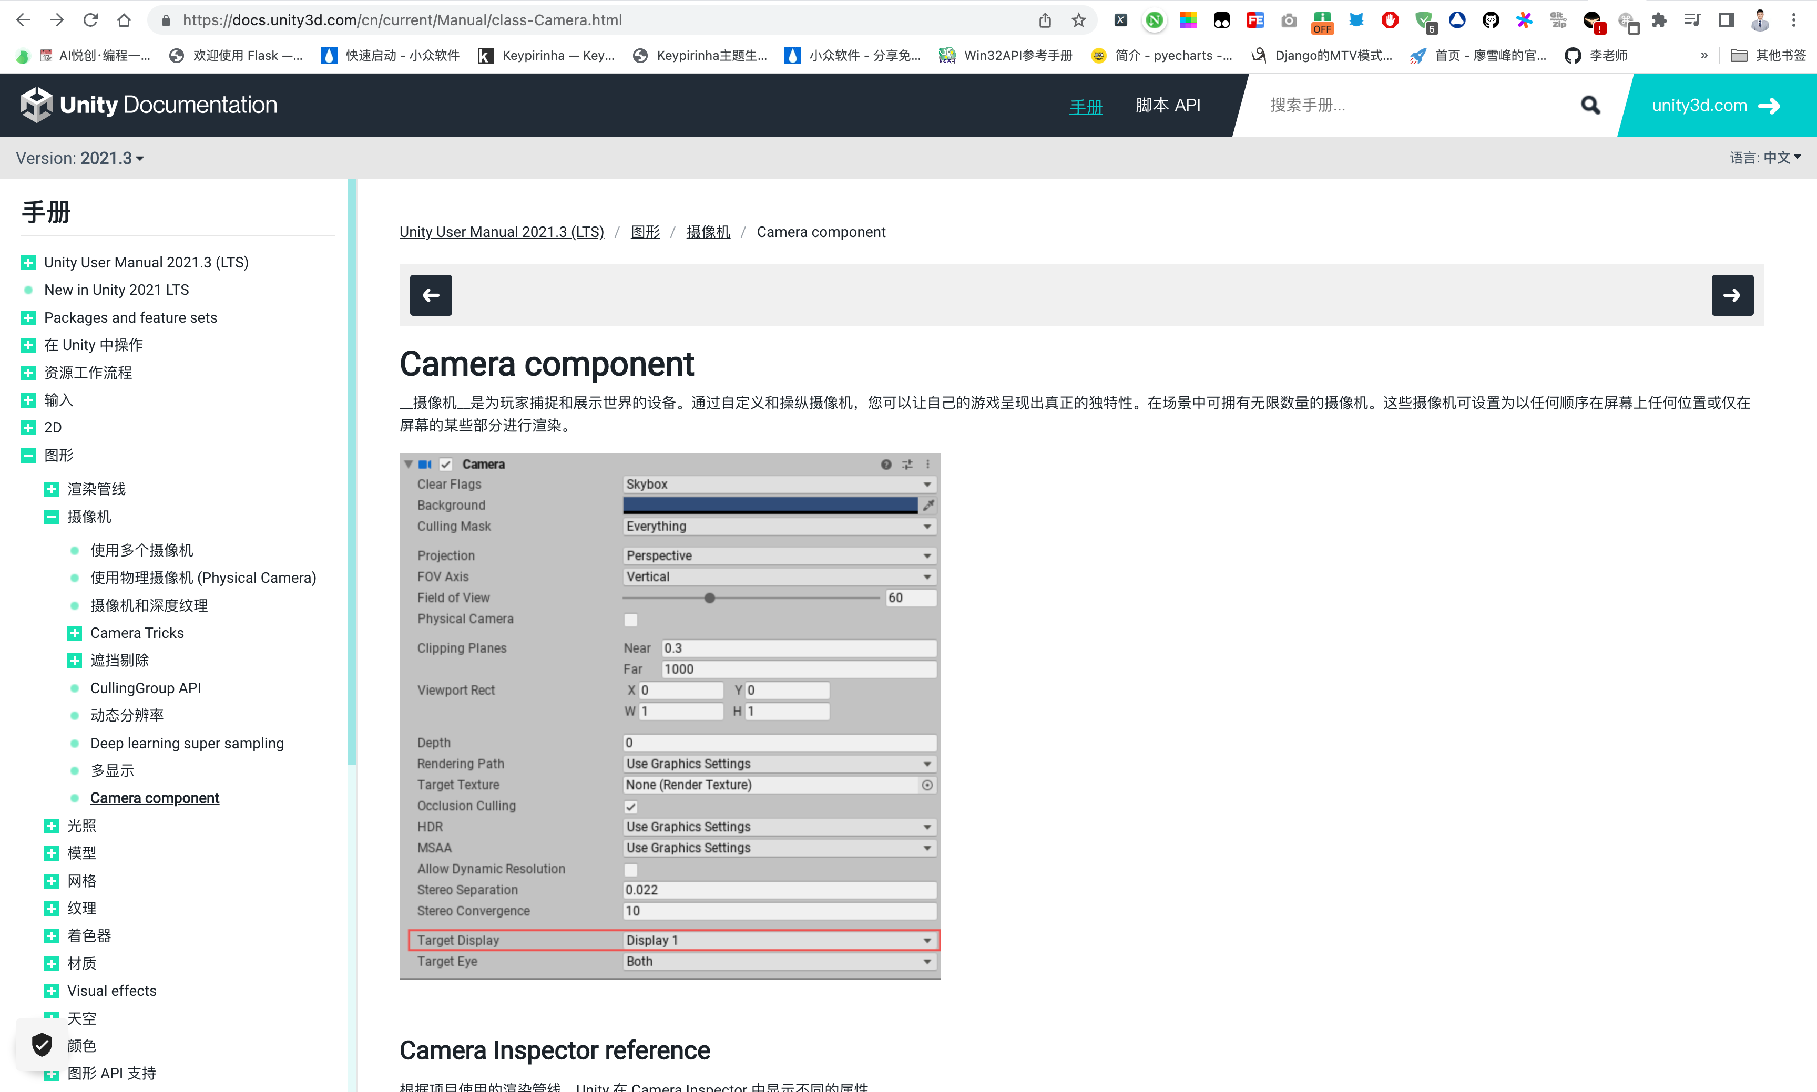
Task: Reload the page with refresh icon
Action: 90,20
